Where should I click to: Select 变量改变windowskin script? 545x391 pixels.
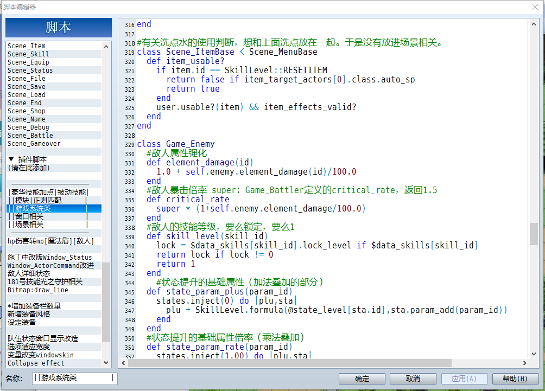(x=54, y=355)
